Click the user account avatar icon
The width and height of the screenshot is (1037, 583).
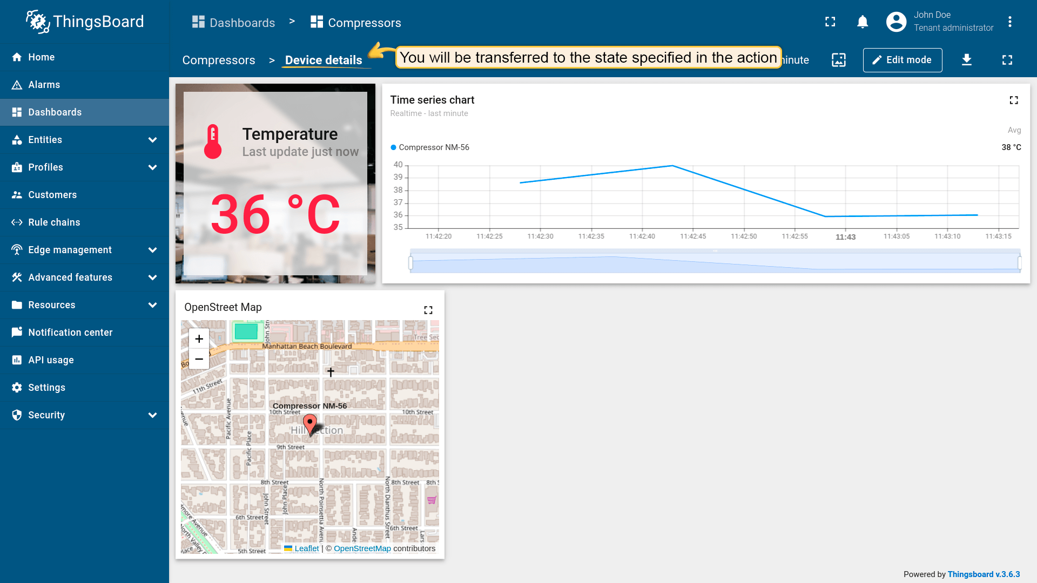(896, 22)
